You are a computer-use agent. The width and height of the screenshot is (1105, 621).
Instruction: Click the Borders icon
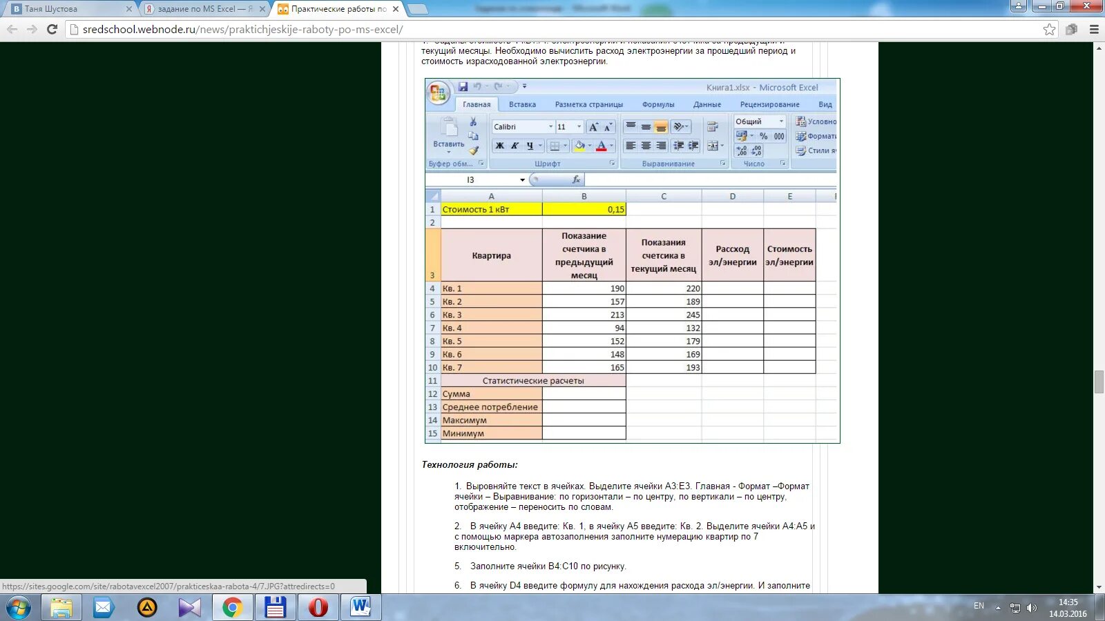click(554, 146)
